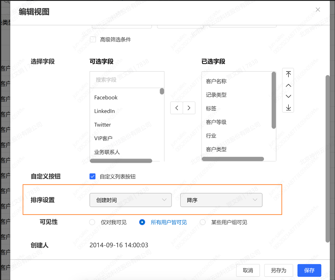The image size is (335, 280).
Task: Enable the 高级筛选条件 checkbox
Action: pos(93,39)
